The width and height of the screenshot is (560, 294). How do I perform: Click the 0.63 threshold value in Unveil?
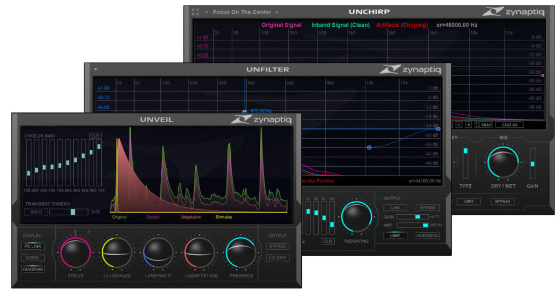pos(96,212)
